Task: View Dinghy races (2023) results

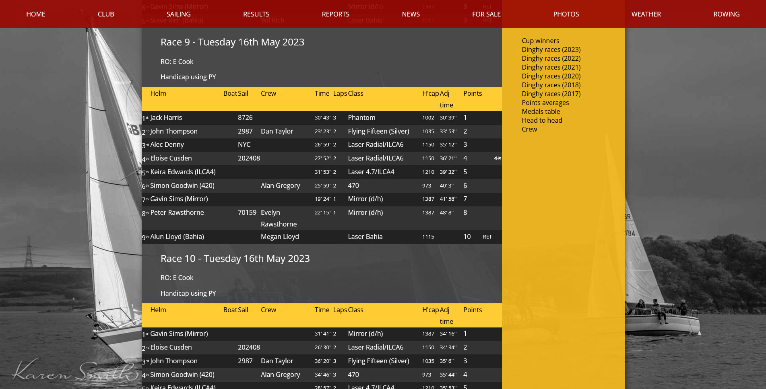Action: pos(551,49)
